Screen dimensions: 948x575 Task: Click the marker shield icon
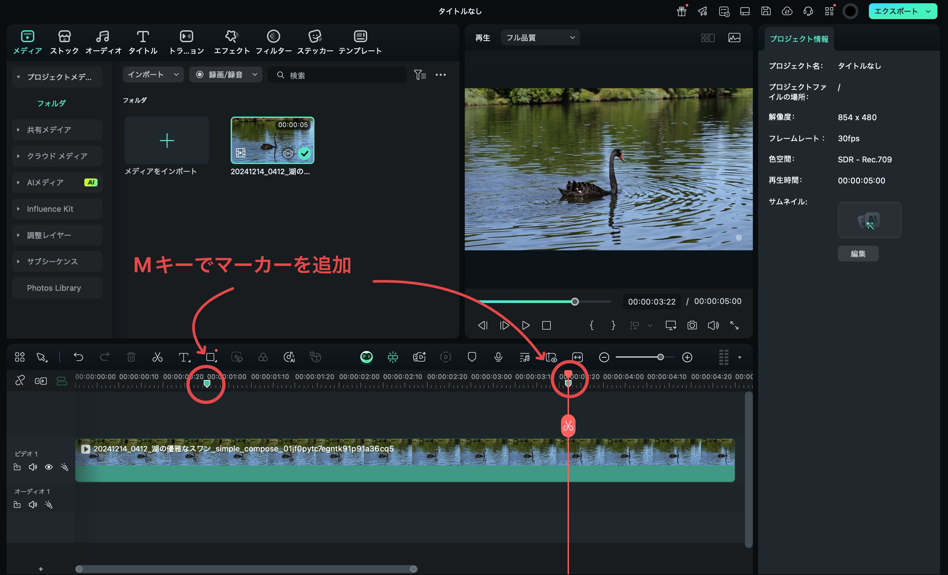pyautogui.click(x=472, y=357)
